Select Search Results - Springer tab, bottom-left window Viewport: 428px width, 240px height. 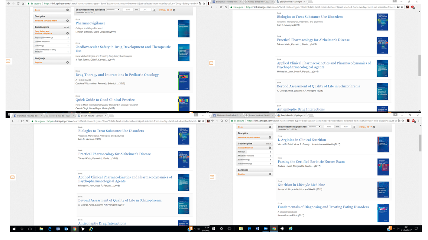click(92, 116)
